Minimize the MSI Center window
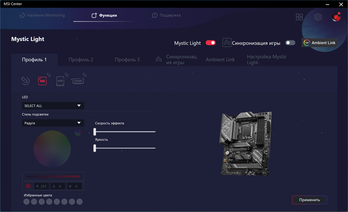348x212 pixels. click(327, 4)
